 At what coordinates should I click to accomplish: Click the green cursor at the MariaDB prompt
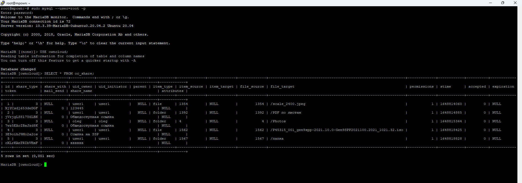click(45, 165)
